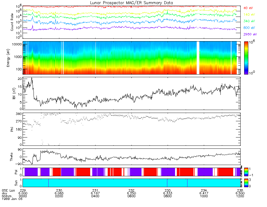Click the wide white data gap in spectrogram
The height and width of the screenshot is (207, 267).
pyautogui.click(x=198, y=58)
